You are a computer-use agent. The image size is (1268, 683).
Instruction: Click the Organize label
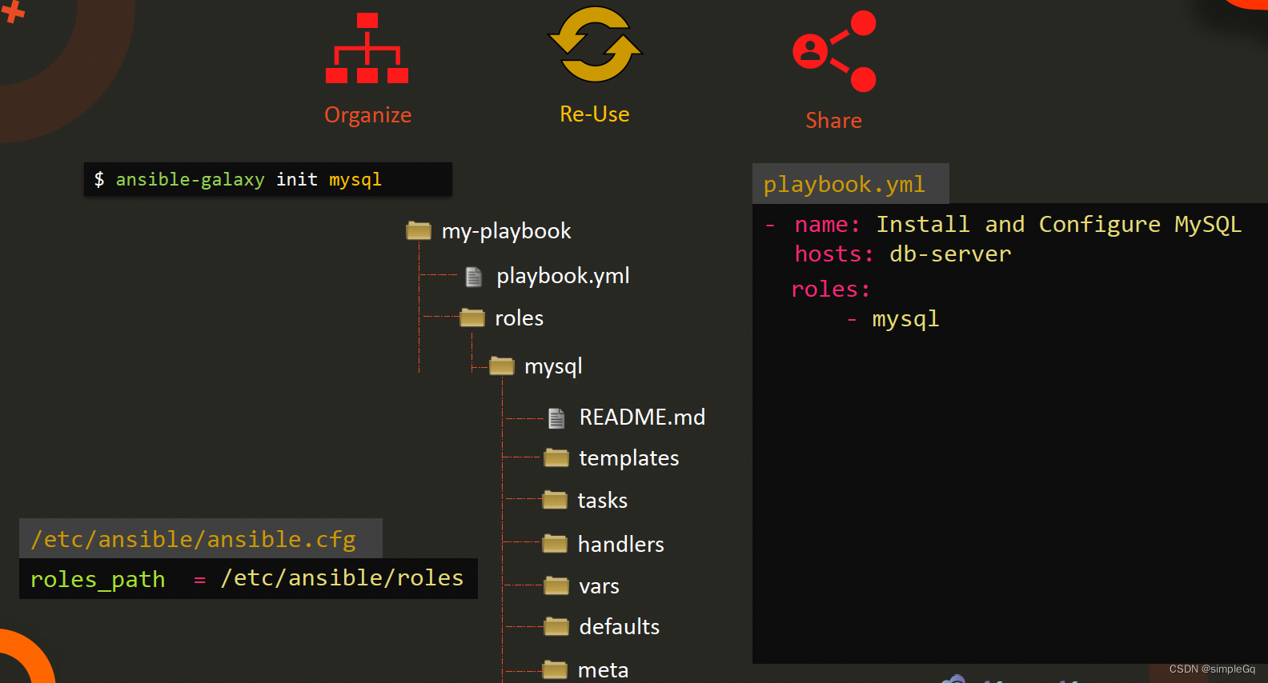(x=368, y=116)
